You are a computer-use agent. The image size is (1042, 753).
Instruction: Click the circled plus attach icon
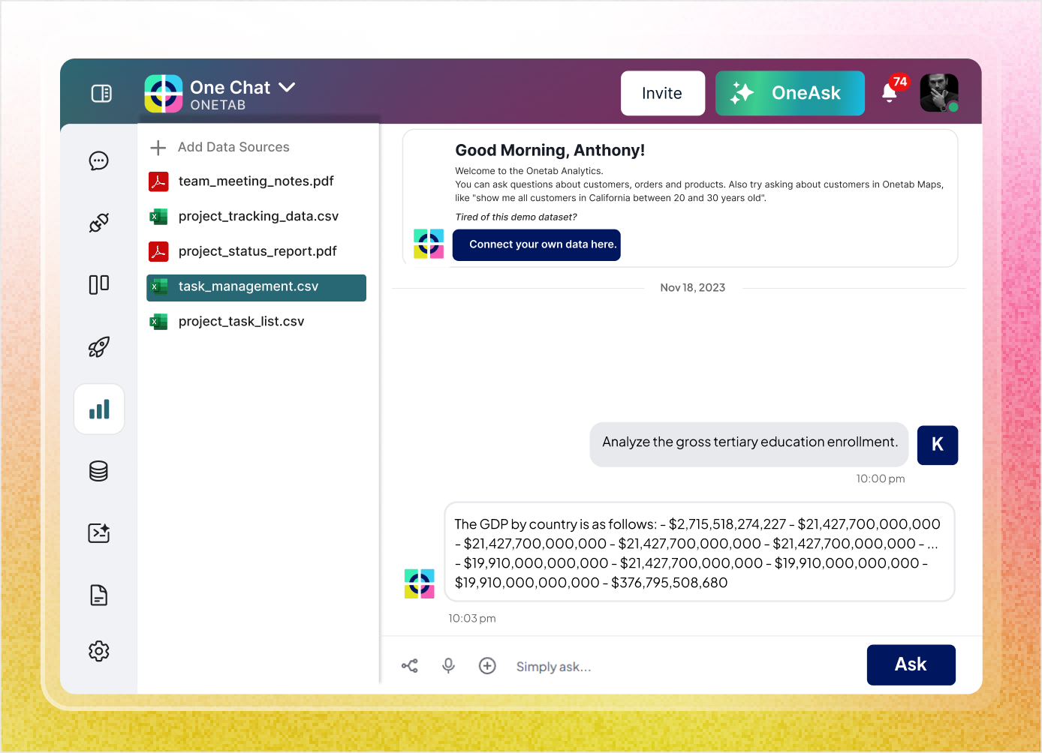pos(488,666)
